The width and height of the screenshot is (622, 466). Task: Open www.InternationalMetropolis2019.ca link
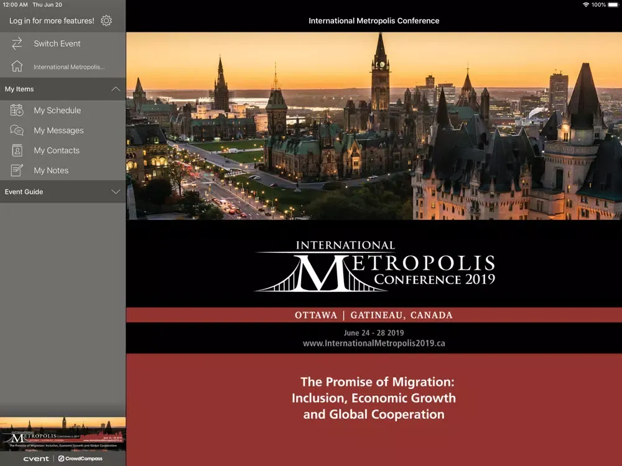tap(374, 343)
